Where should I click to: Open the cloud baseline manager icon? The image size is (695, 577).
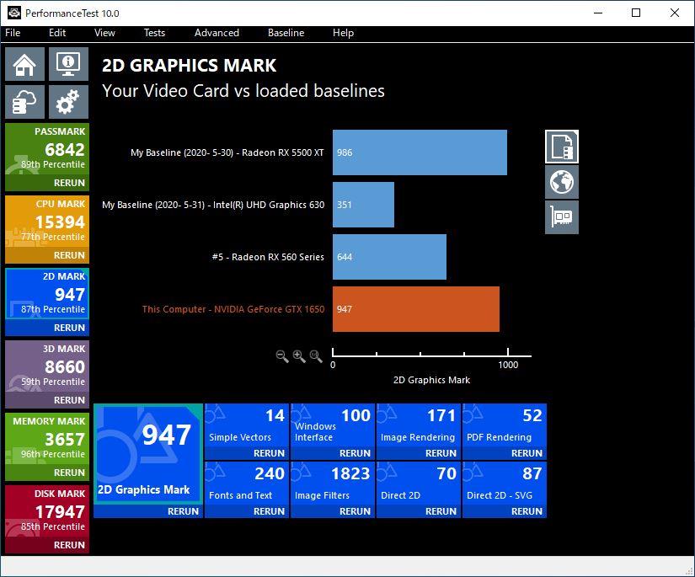(24, 102)
